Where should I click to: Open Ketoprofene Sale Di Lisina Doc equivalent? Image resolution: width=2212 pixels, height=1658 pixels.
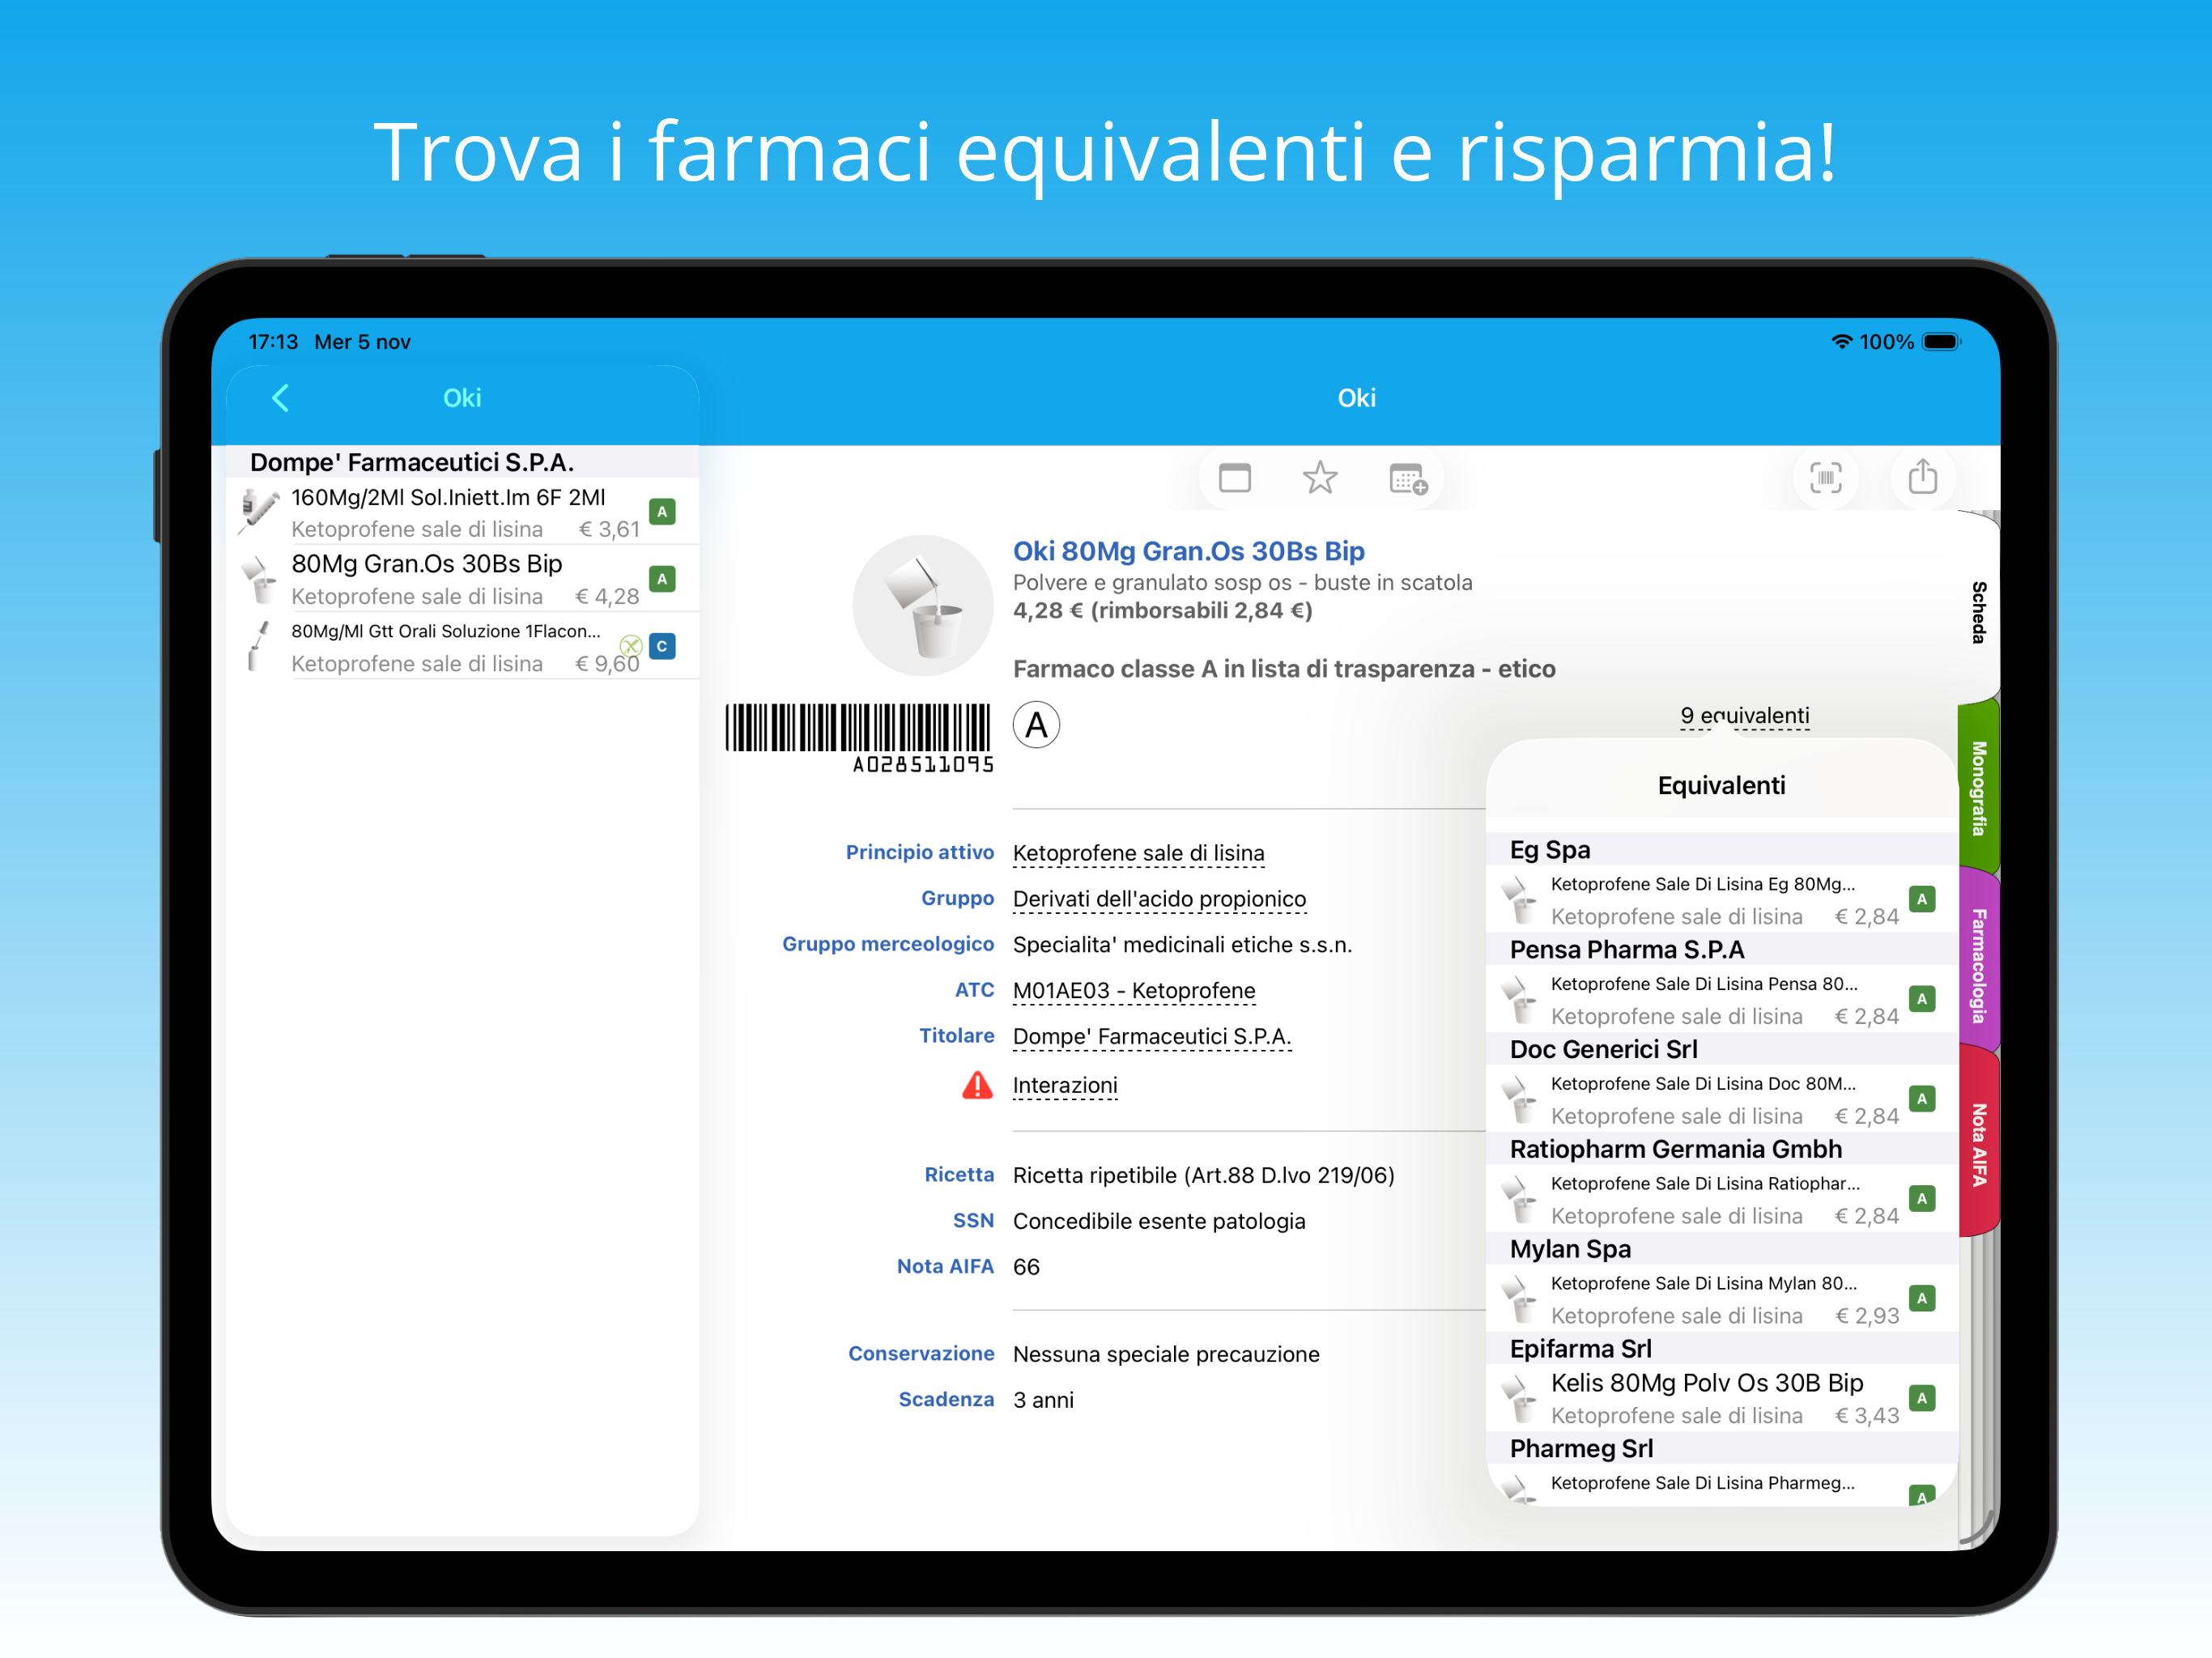click(1721, 1099)
